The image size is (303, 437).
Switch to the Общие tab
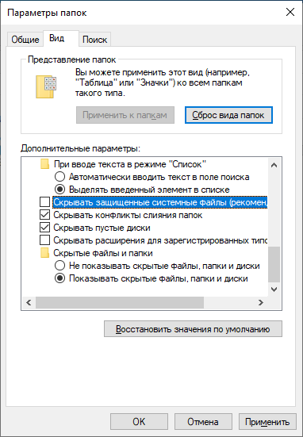[25, 40]
